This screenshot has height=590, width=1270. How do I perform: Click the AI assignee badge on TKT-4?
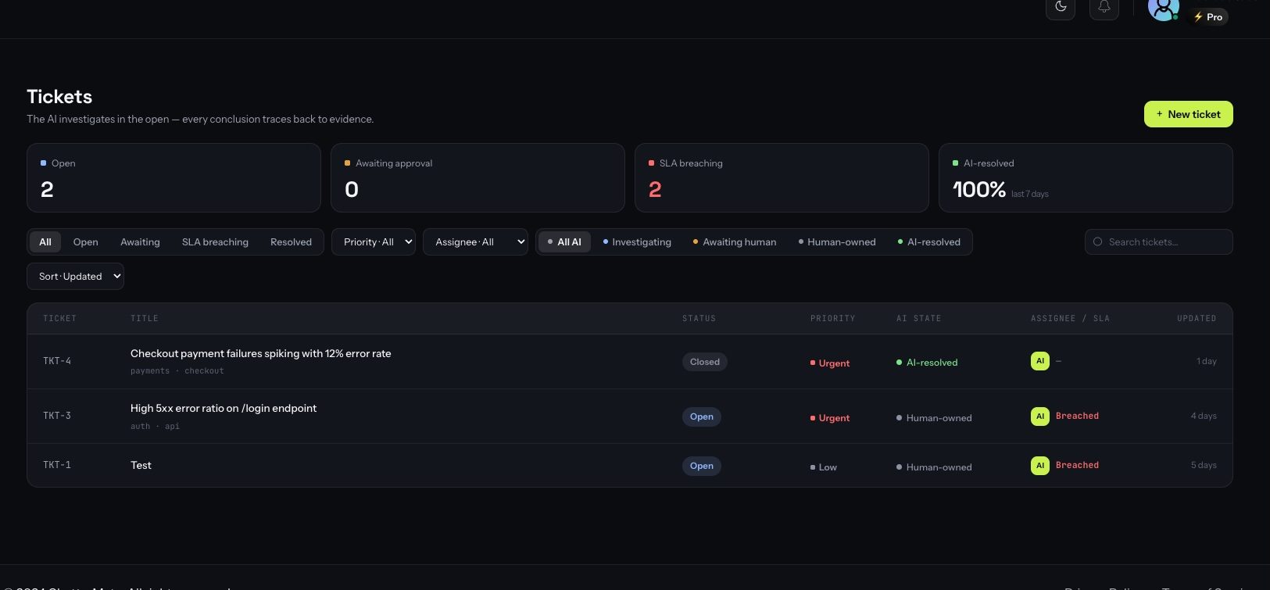pos(1040,361)
